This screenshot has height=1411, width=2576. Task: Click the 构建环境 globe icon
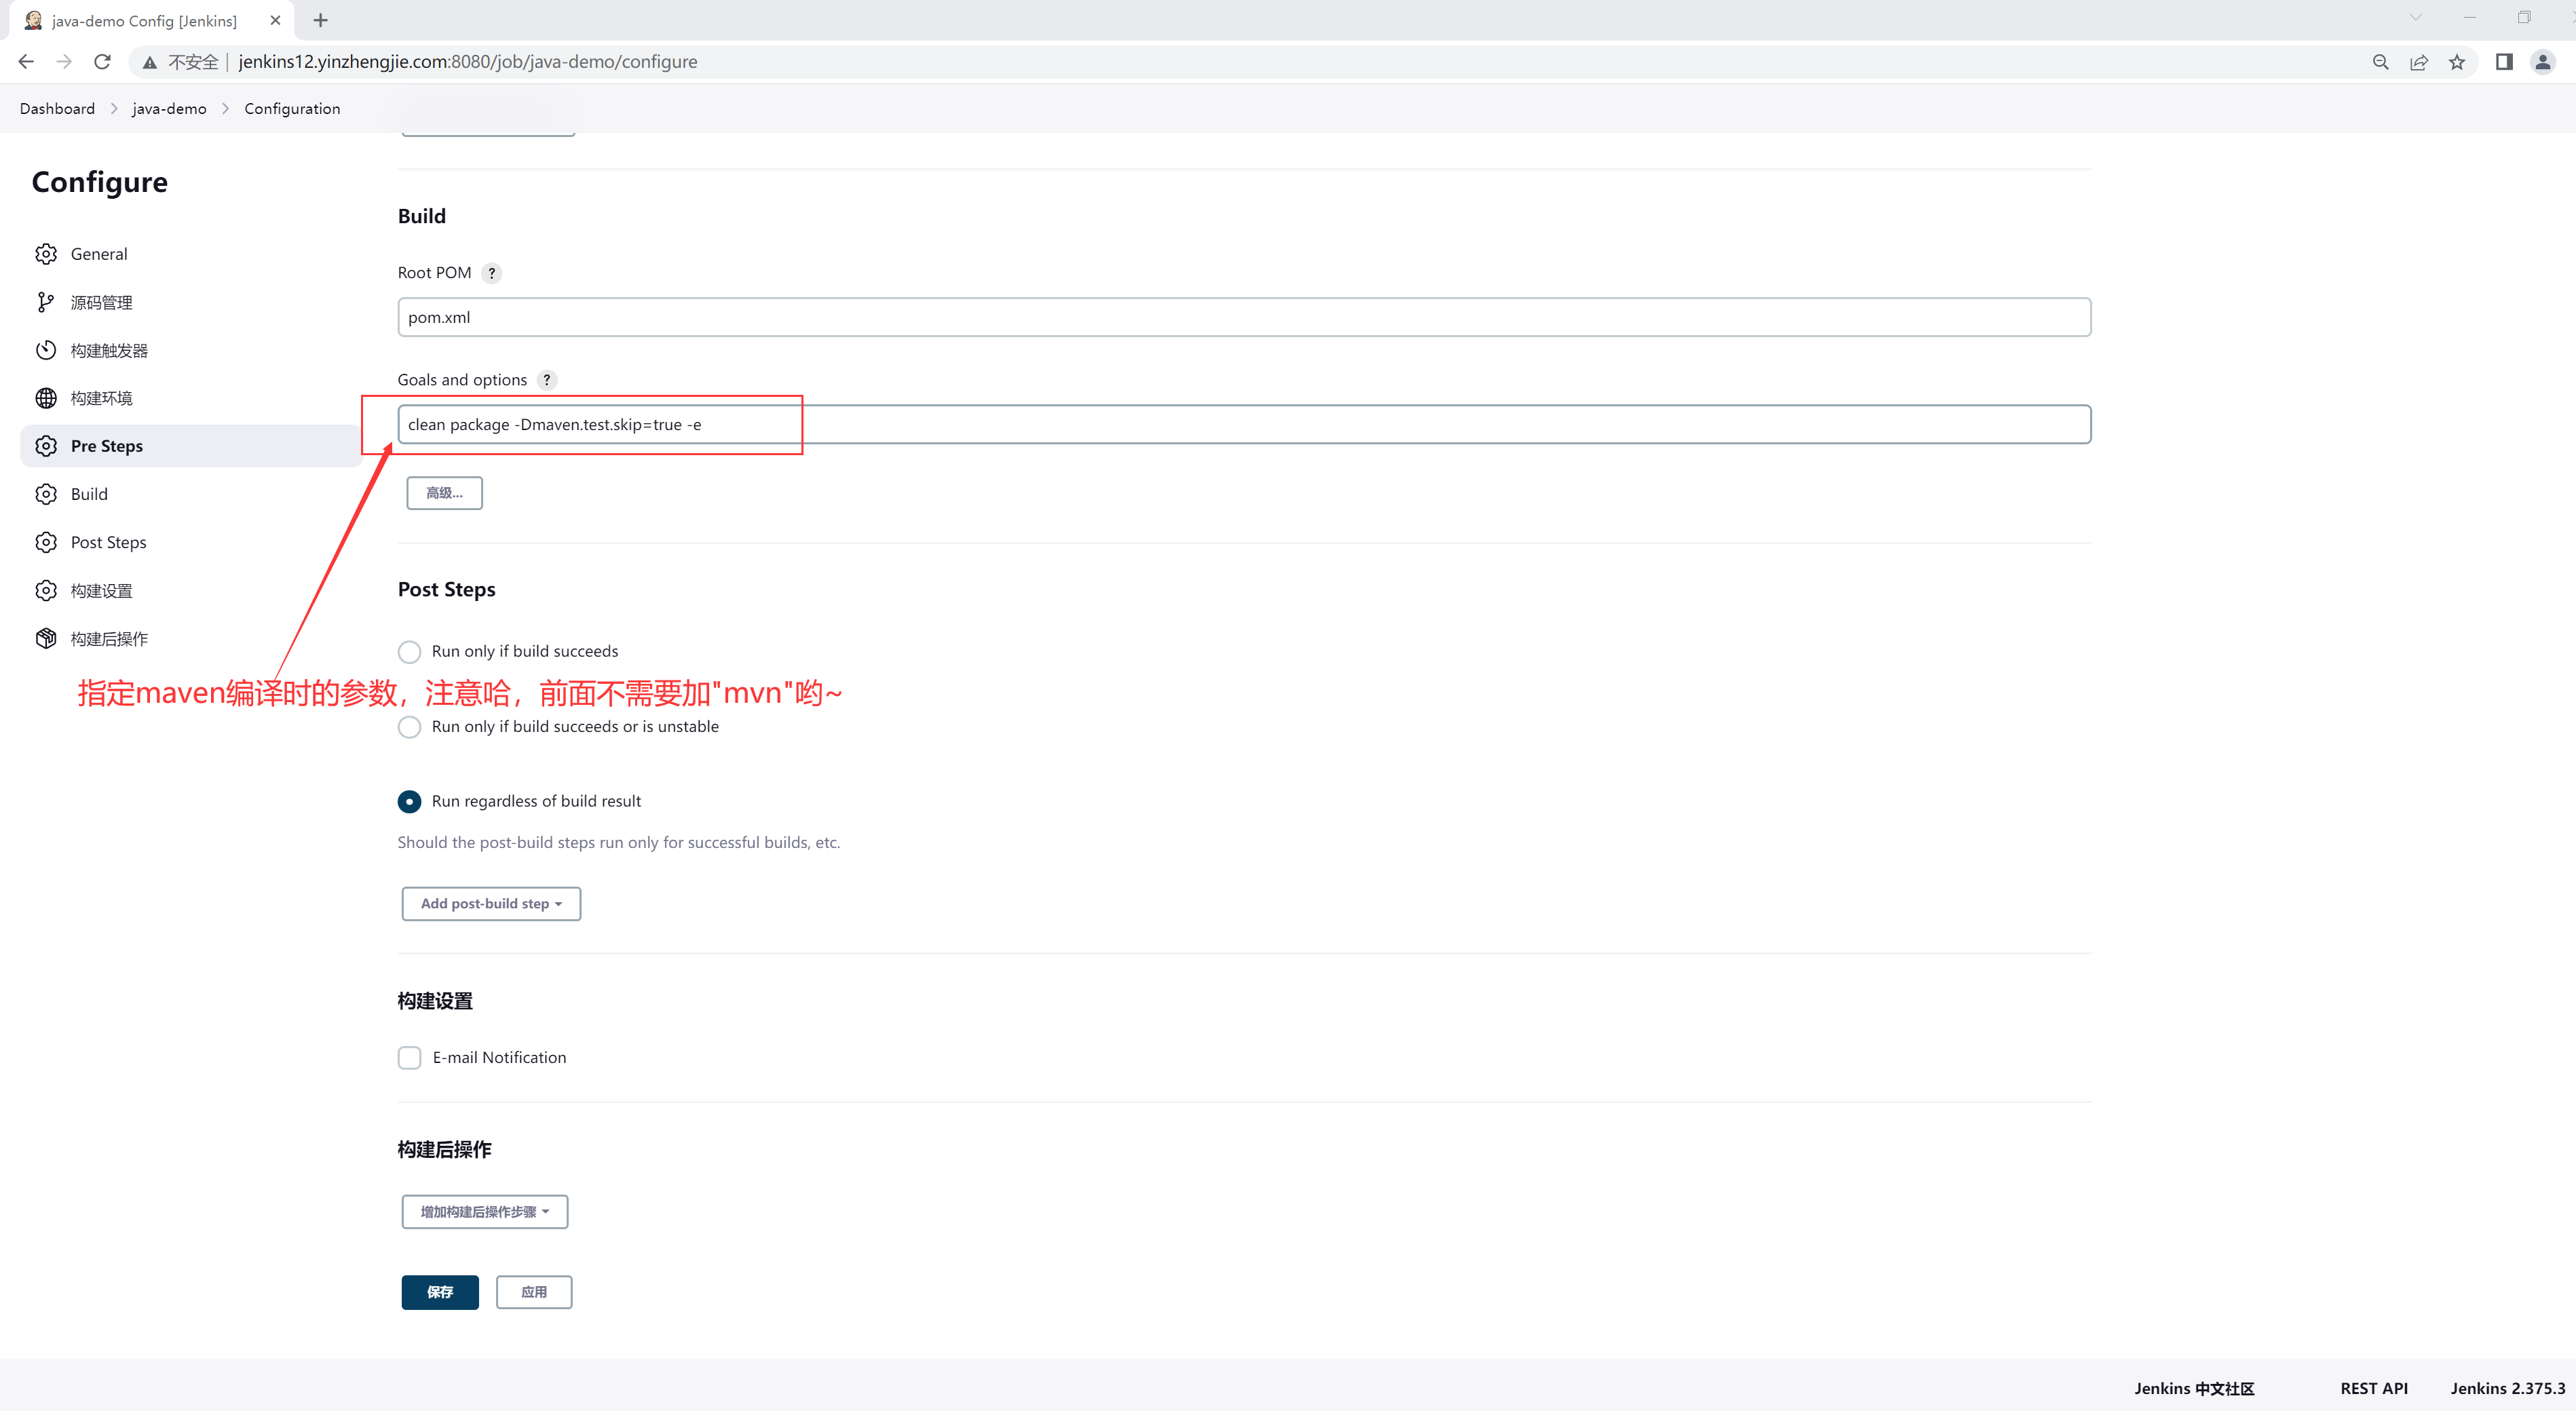pos(46,398)
